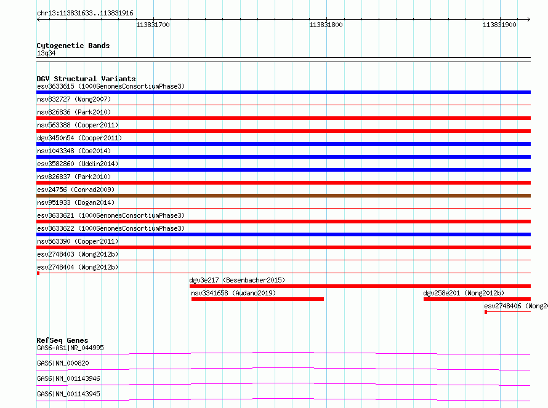Select esv2748404 (Wong2012b) label
Image resolution: width=548 pixels, height=408 pixels.
tap(78, 267)
